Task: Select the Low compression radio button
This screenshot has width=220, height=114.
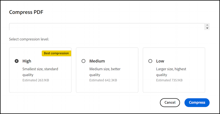Action: tap(150, 61)
